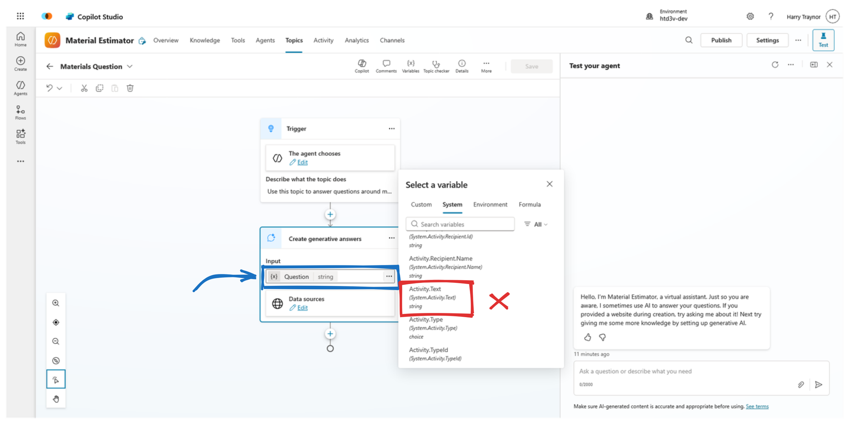The width and height of the screenshot is (849, 424).
Task: Select the Environment variables tab
Action: 490,204
